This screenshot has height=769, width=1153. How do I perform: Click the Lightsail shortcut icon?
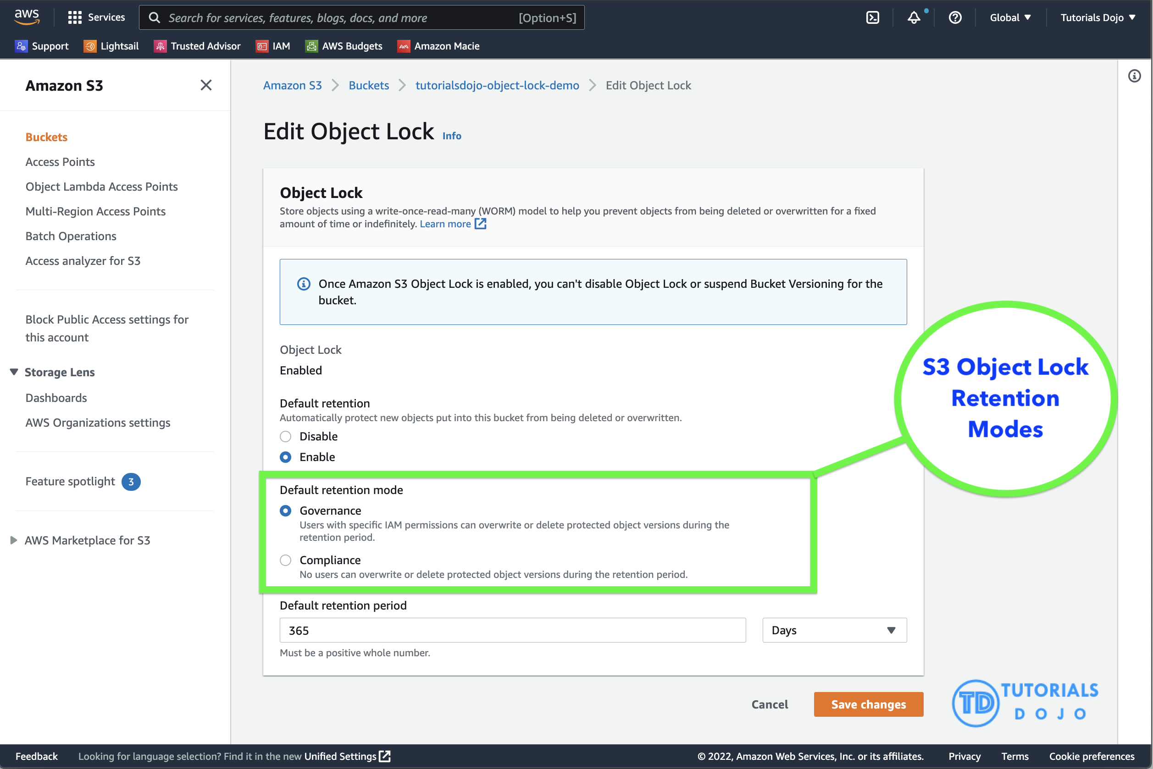point(90,46)
